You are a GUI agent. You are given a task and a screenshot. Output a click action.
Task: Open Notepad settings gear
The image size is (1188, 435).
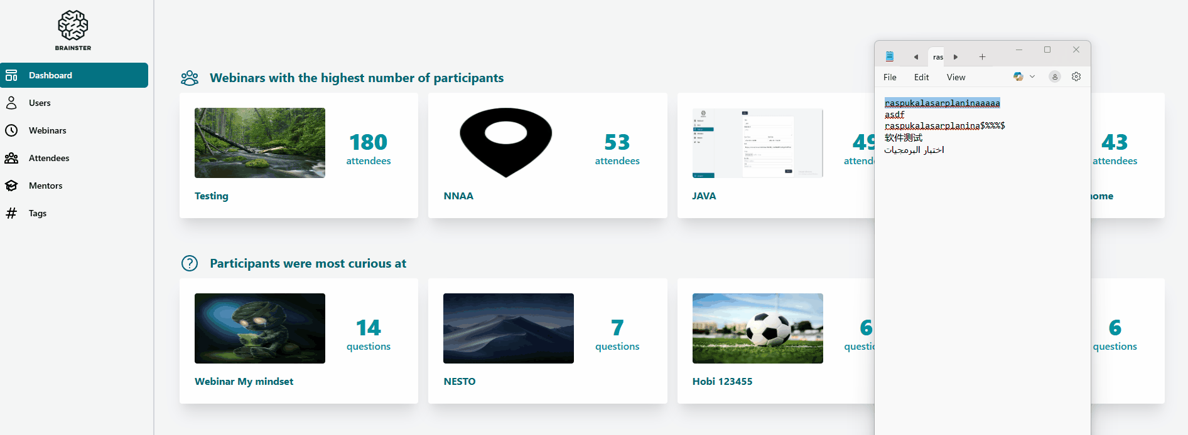(1076, 76)
